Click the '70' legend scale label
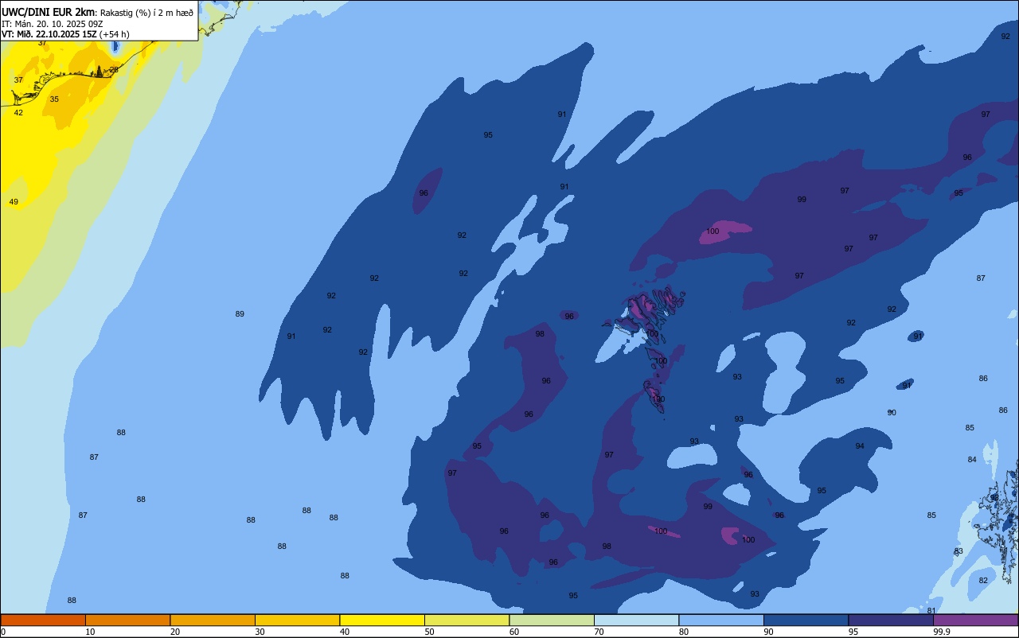1019x638 pixels. pos(599,632)
